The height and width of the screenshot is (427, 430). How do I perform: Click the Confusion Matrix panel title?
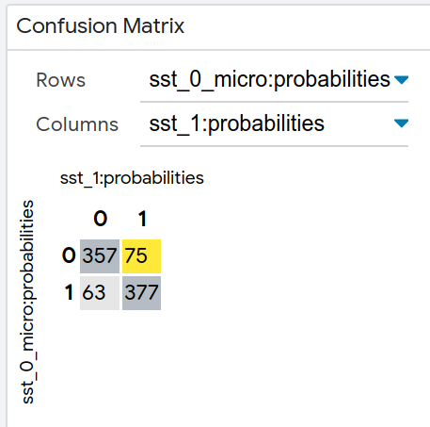pyautogui.click(x=100, y=25)
